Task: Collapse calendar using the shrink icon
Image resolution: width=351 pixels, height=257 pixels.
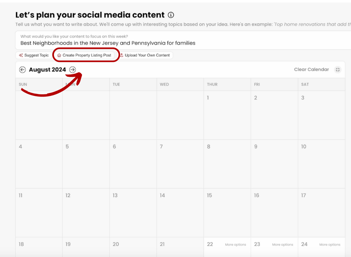Action: coord(338,70)
